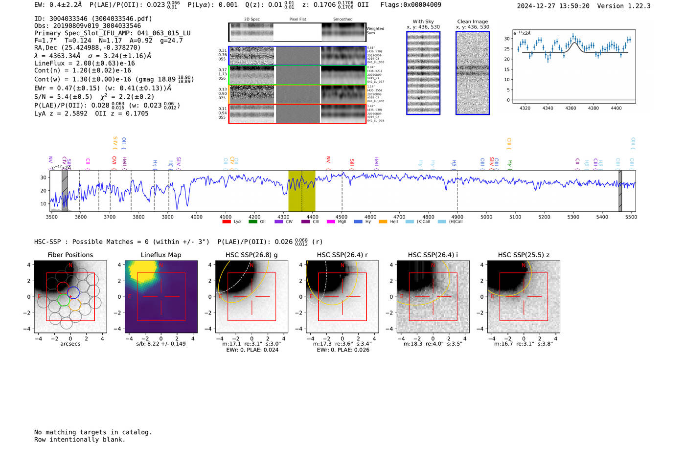The image size is (685, 466).
Task: Click the Obs: 20190809v019 text
Action: pyautogui.click(x=88, y=25)
